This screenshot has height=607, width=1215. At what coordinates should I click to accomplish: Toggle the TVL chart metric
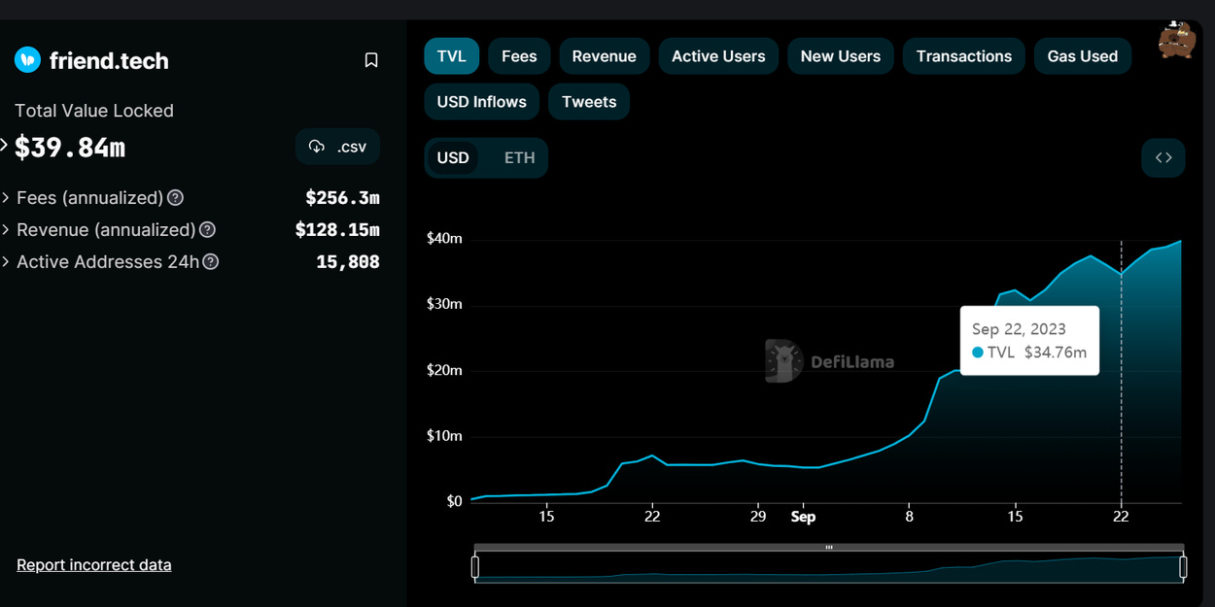tap(452, 56)
